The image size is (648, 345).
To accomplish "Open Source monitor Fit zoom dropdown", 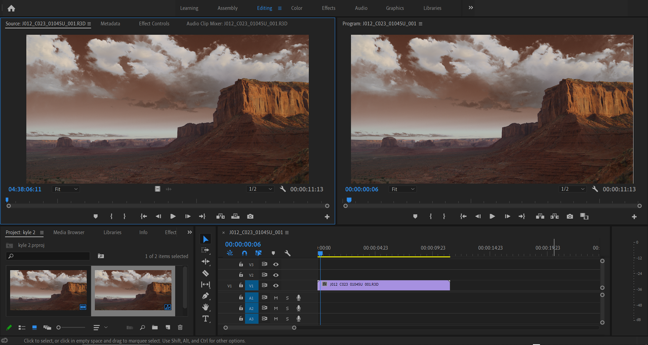I will pos(66,189).
